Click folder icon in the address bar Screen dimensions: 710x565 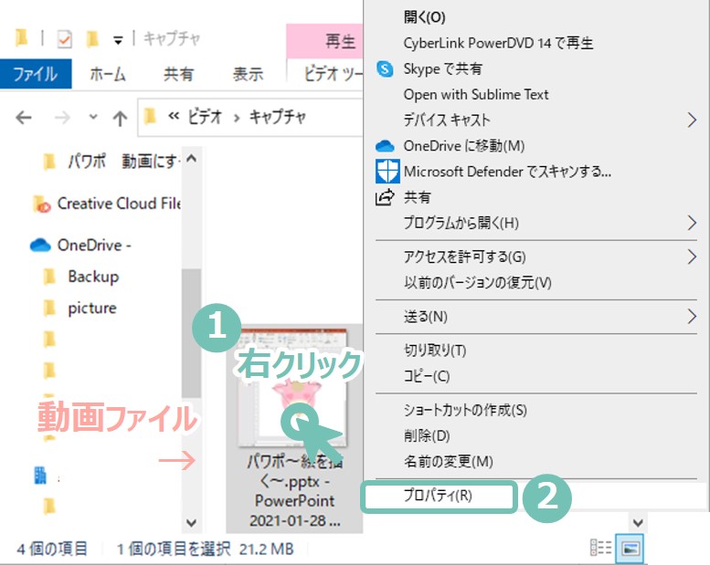coord(150,117)
